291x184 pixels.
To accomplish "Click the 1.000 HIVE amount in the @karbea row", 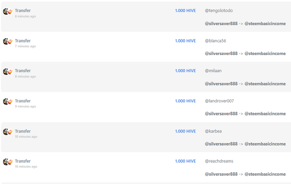I will [x=185, y=131].
